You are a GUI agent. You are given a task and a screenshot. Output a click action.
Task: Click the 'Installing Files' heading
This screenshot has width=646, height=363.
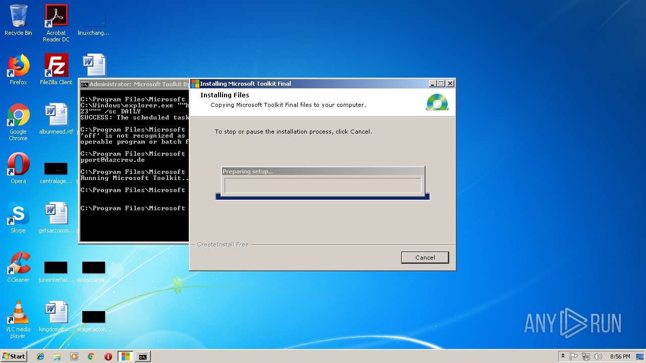coord(225,95)
